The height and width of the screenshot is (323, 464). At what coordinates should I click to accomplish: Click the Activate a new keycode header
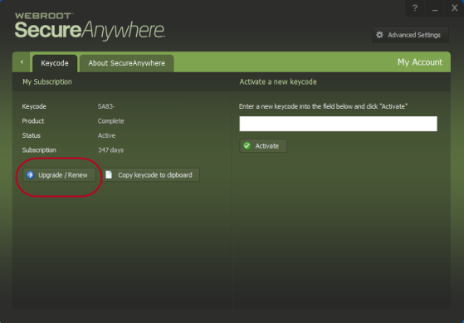point(278,81)
